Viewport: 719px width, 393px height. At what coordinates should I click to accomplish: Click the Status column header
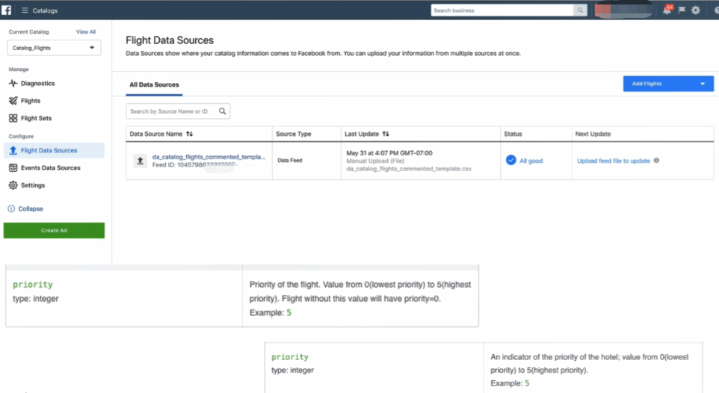513,134
